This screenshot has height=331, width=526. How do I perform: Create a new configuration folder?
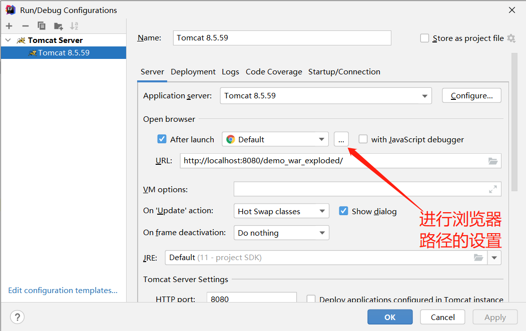point(59,26)
